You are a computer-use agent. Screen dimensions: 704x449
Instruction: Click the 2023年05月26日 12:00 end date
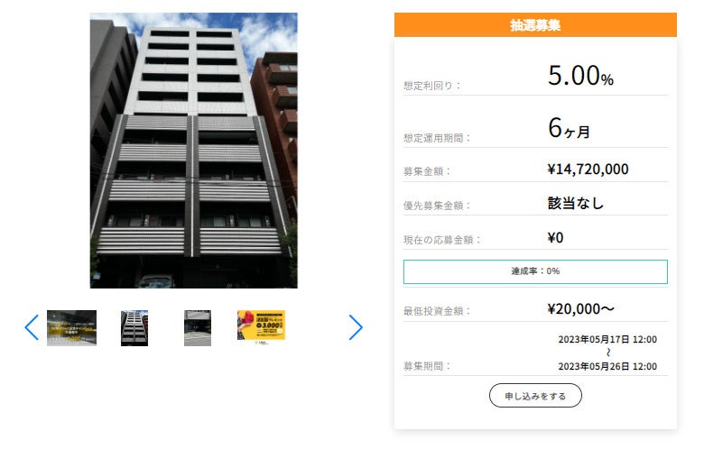coord(607,366)
